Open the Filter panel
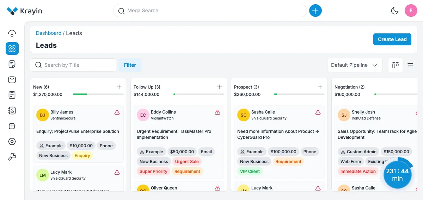This screenshot has width=423, height=200. click(130, 65)
